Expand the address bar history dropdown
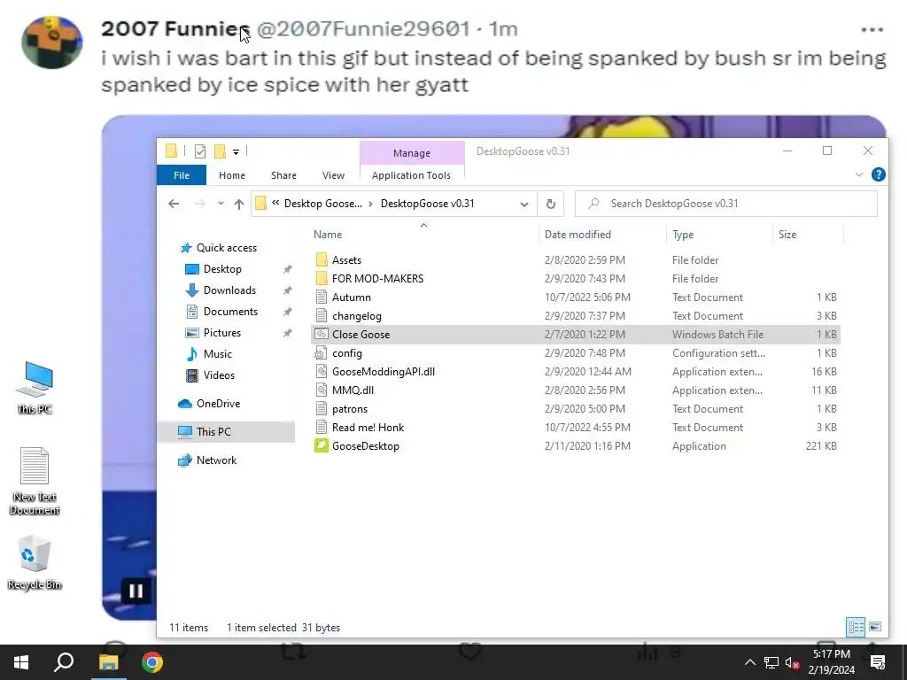 pos(524,204)
